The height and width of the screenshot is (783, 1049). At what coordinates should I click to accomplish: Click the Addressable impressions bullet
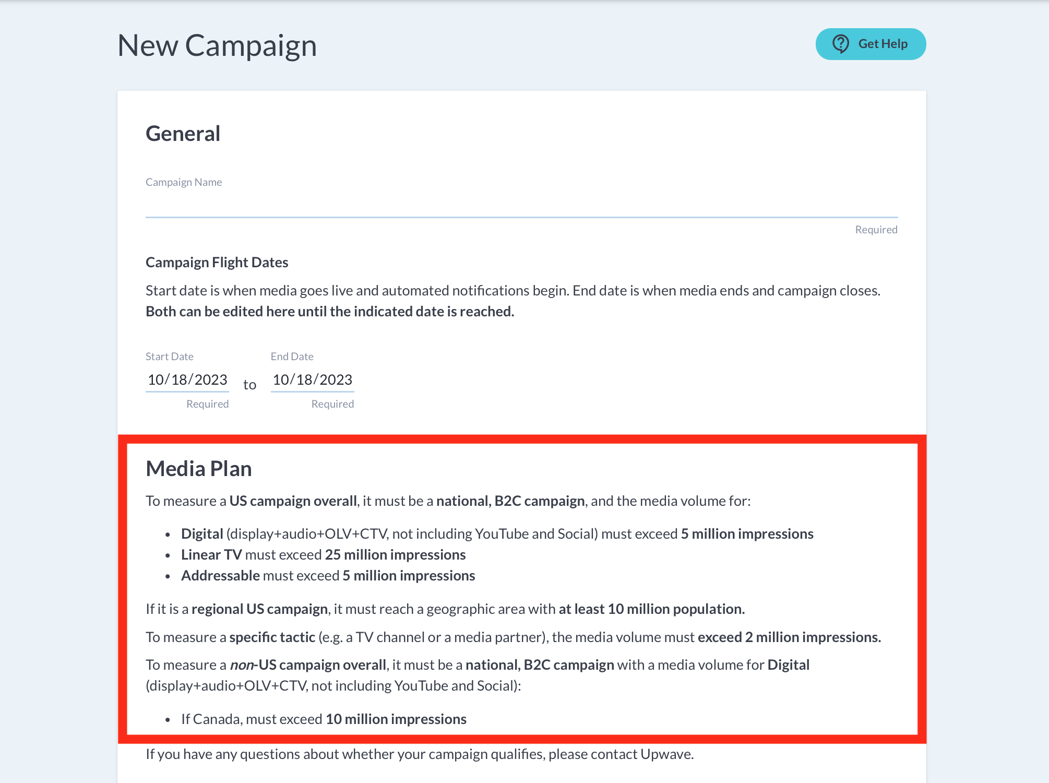pyautogui.click(x=328, y=575)
